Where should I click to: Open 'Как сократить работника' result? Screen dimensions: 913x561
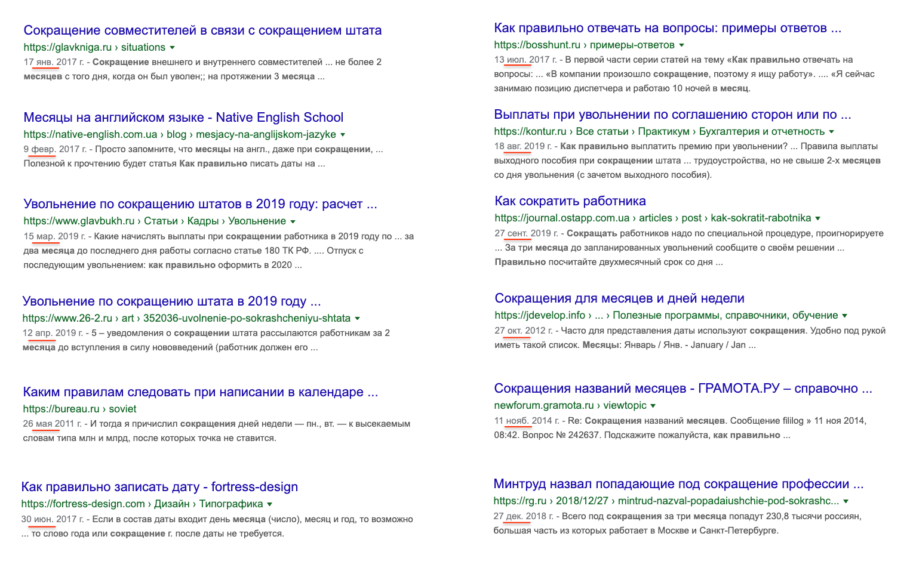click(x=570, y=201)
